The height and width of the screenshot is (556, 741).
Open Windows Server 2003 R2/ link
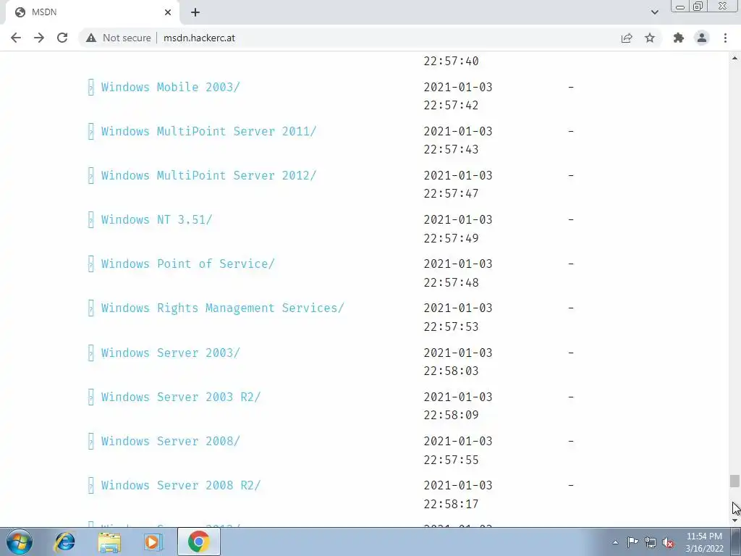[x=180, y=397]
